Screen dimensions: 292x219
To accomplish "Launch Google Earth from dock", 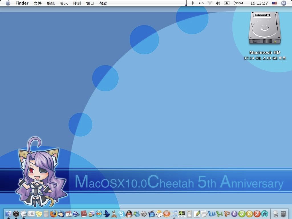I will [x=76, y=214].
